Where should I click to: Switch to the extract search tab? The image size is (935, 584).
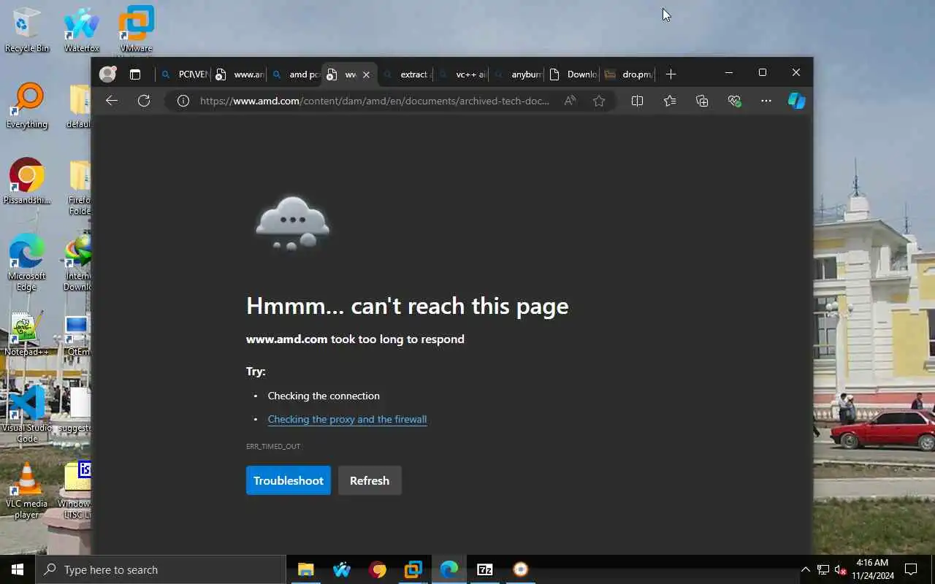coord(406,74)
